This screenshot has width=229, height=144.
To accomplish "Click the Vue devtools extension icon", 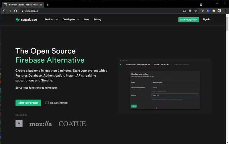I will 203,11.
